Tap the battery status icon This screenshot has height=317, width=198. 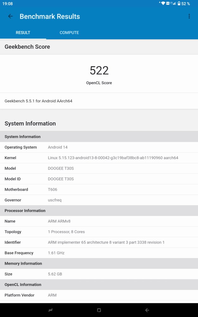(179, 3)
